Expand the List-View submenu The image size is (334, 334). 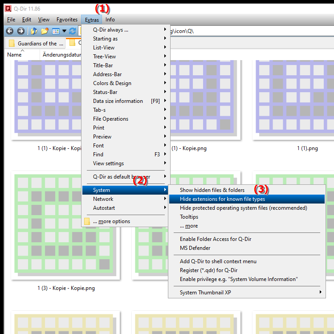(x=126, y=48)
